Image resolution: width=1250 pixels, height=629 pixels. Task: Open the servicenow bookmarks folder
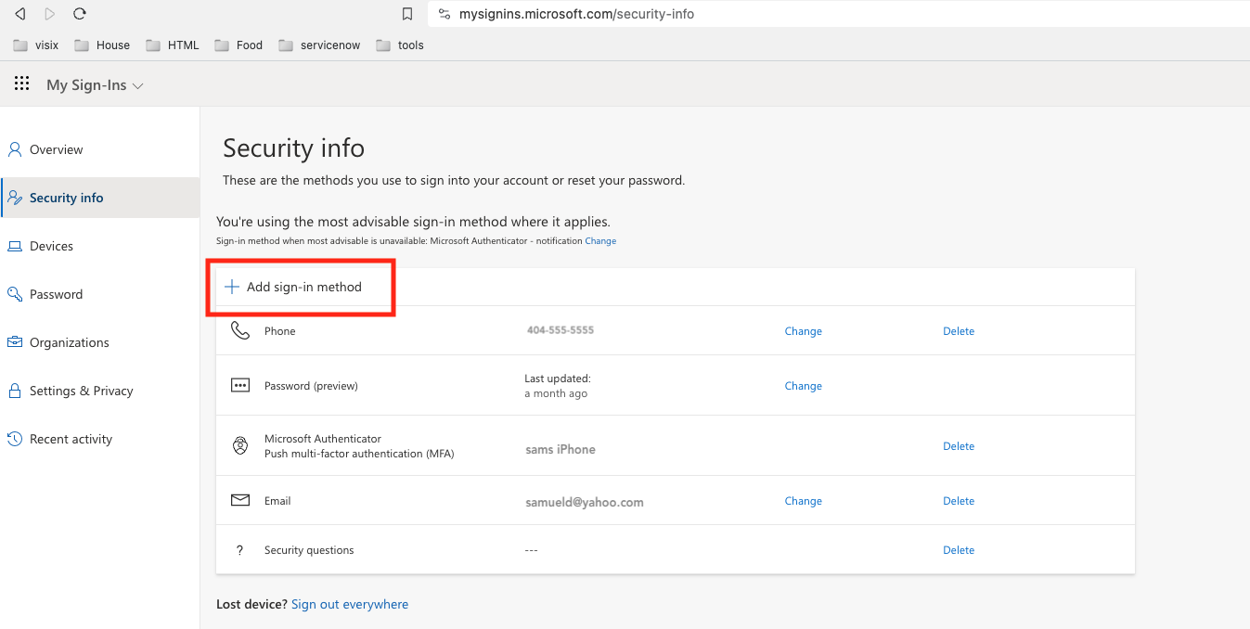pos(319,45)
